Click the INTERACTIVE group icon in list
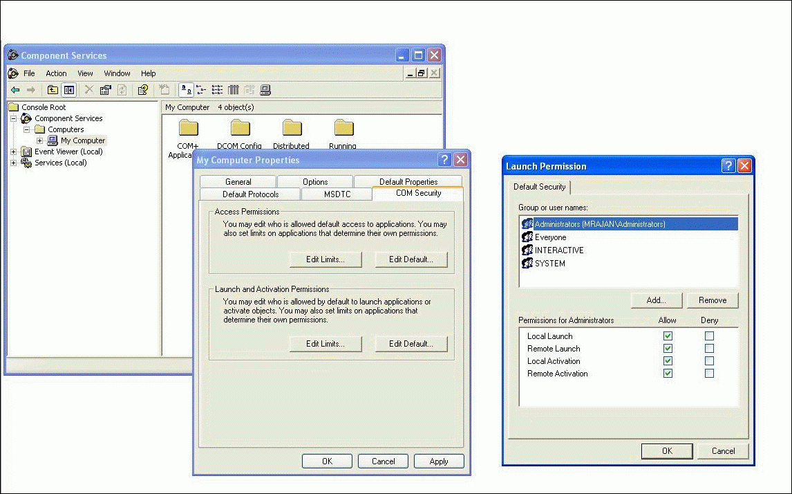Screen dimensions: 792x494 (x=527, y=250)
